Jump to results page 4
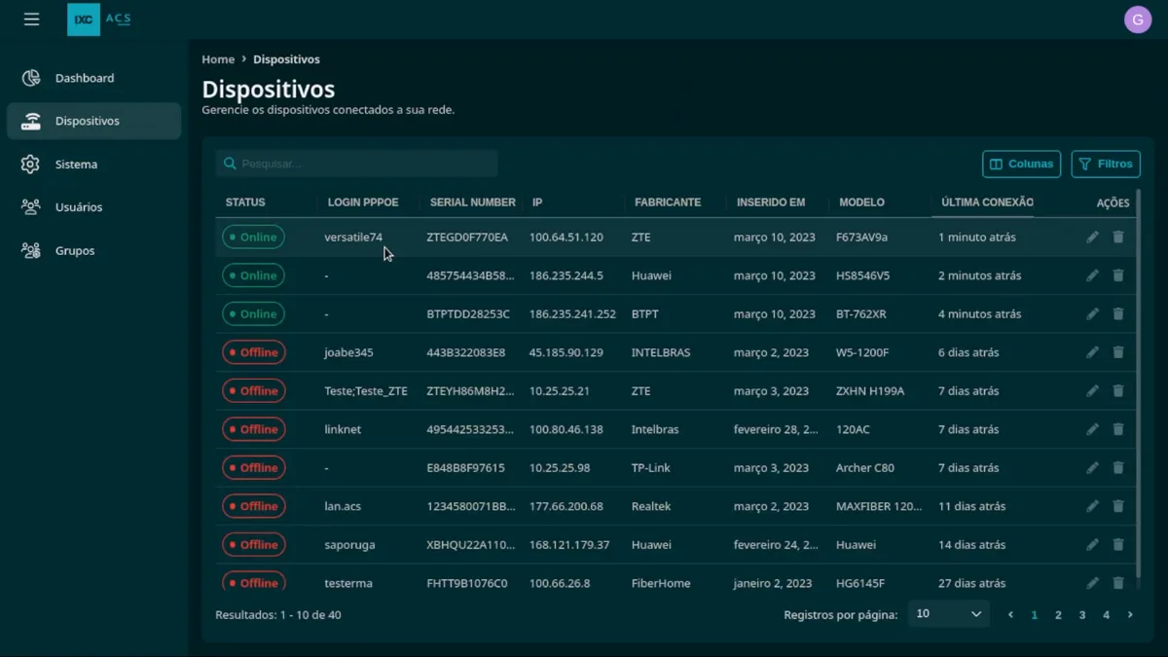1168x657 pixels. [x=1106, y=615]
